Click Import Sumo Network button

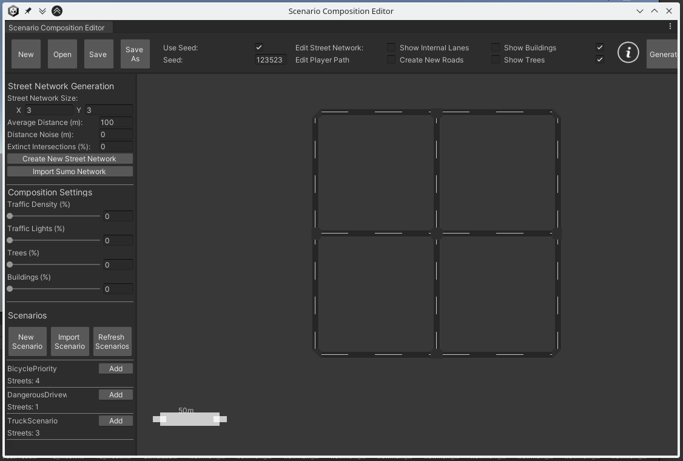70,171
